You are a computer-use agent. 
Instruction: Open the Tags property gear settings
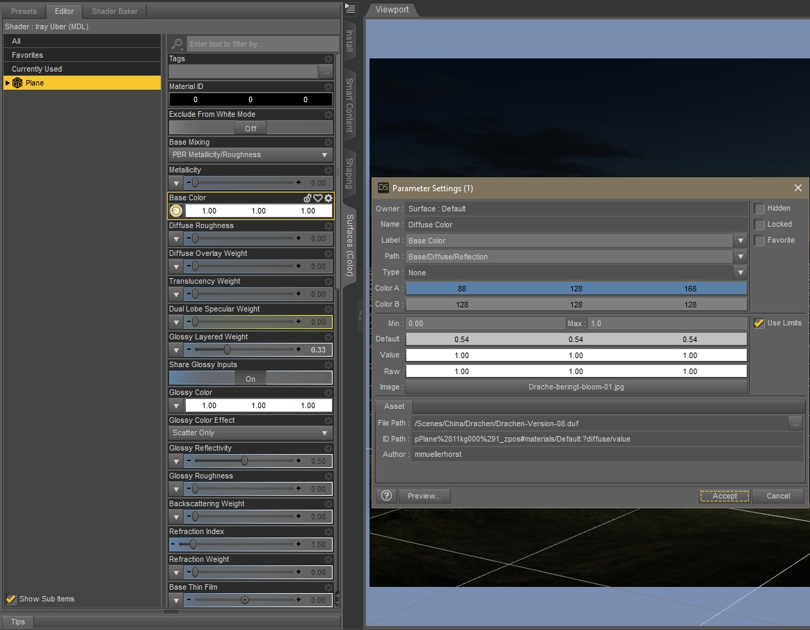(328, 59)
